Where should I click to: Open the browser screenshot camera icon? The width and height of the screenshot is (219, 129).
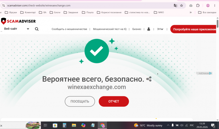click(x=191, y=5)
